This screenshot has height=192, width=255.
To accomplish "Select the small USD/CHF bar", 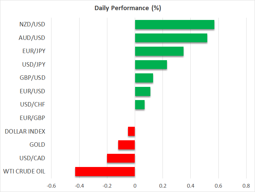I will 140,104.
